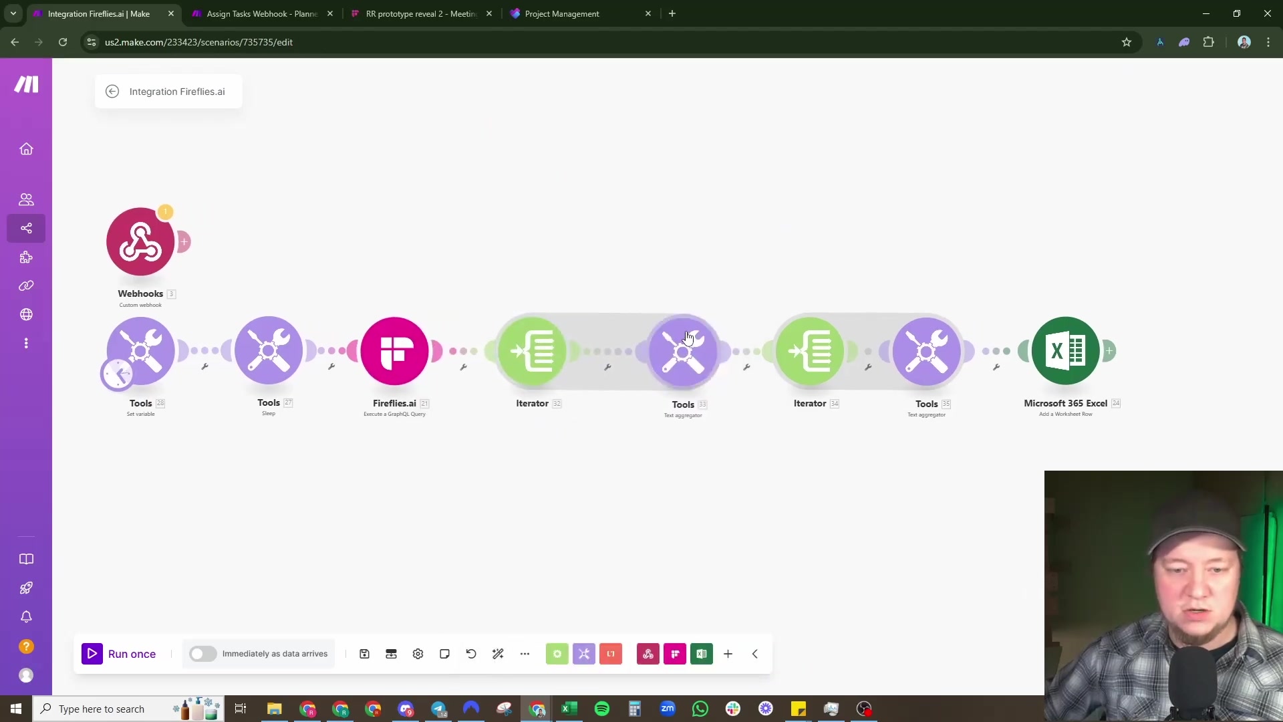This screenshot has height=722, width=1283.
Task: Click the Make logo in sidebar
Action: 26,84
